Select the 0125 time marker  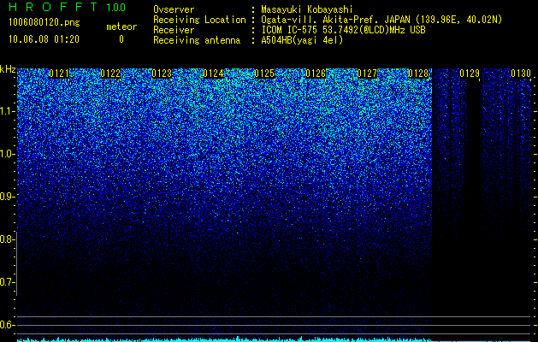pos(264,74)
